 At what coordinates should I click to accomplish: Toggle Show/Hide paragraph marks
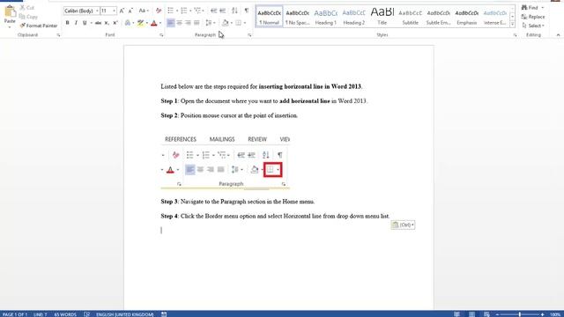click(x=247, y=11)
